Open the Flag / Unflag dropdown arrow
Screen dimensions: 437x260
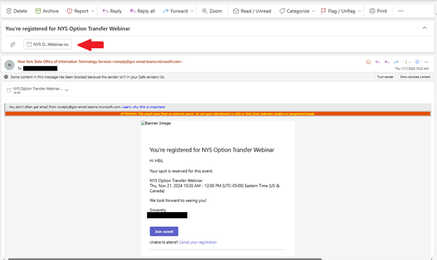click(x=360, y=11)
